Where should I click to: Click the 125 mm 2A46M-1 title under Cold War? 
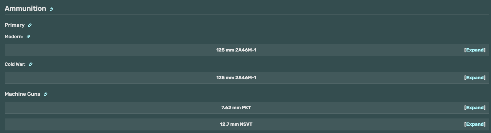pos(236,78)
